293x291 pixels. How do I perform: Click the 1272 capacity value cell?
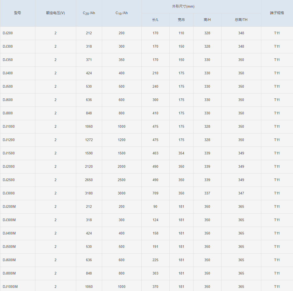click(89, 140)
